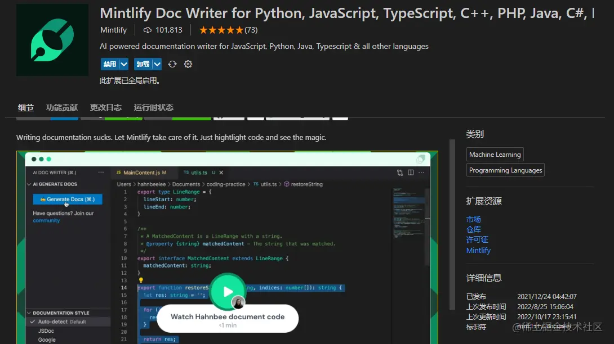Click coding-practice breadcrumb in preview

click(x=225, y=184)
